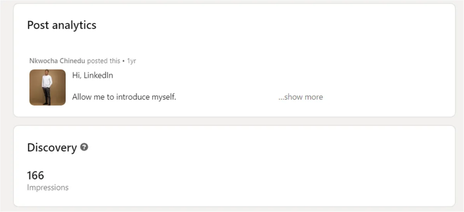Image resolution: width=464 pixels, height=212 pixels.
Task: Click the word "analytics" in the top heading
Action: coord(74,25)
